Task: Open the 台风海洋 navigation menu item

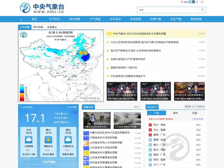Action: 115,19
